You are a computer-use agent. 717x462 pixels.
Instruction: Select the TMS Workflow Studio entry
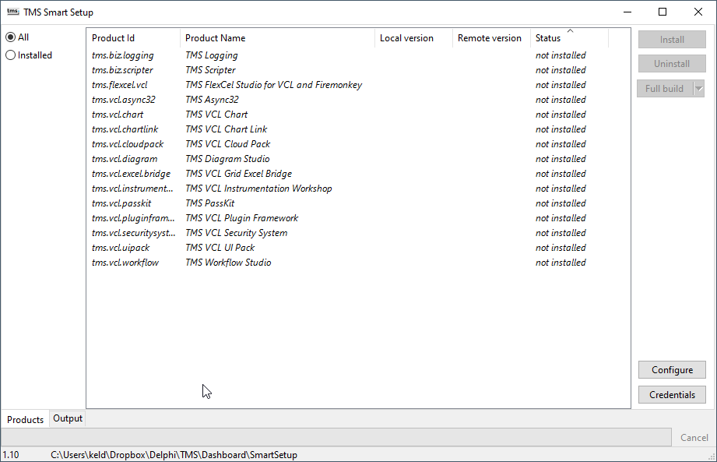(228, 263)
